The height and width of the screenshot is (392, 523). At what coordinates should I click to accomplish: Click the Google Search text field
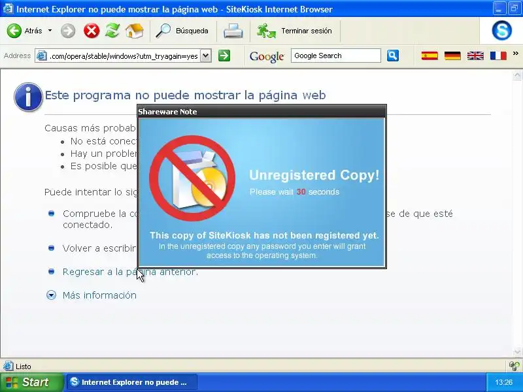(335, 56)
